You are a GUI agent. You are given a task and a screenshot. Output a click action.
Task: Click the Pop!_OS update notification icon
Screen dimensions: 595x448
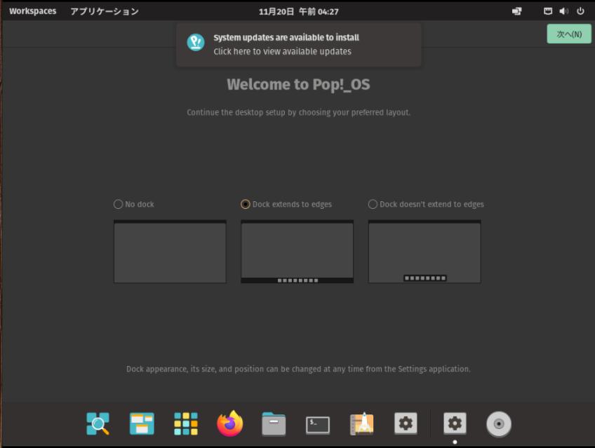click(196, 42)
